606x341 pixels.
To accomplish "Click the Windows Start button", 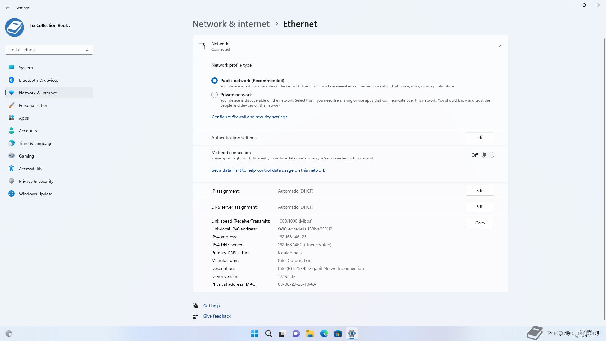I will [254, 333].
